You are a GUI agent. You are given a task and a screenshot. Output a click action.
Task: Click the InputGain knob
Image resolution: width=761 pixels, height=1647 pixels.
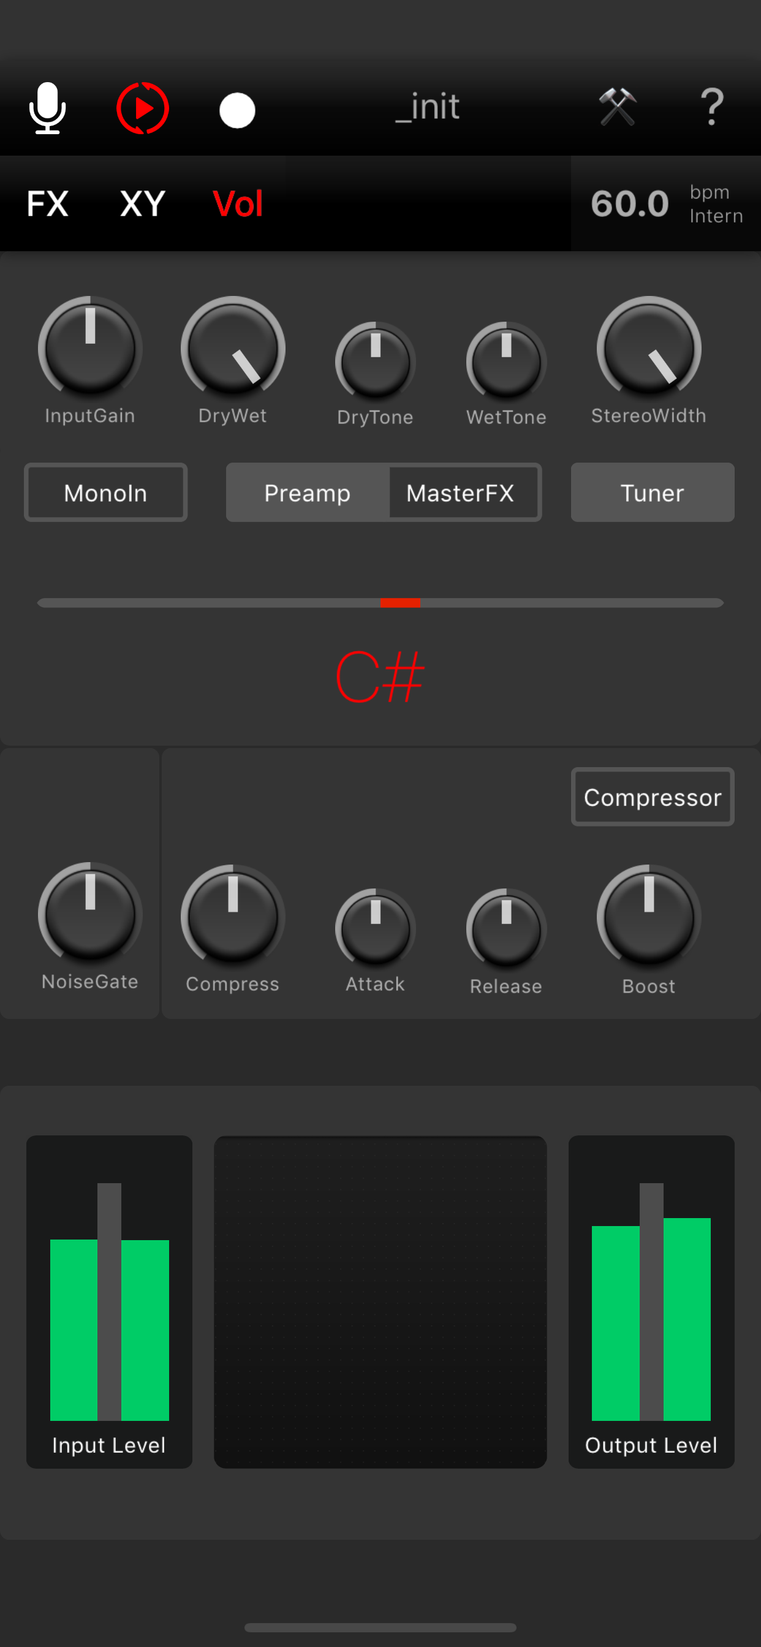(x=90, y=347)
